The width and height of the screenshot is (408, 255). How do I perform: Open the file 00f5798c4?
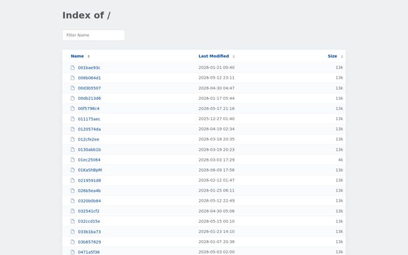[88, 108]
